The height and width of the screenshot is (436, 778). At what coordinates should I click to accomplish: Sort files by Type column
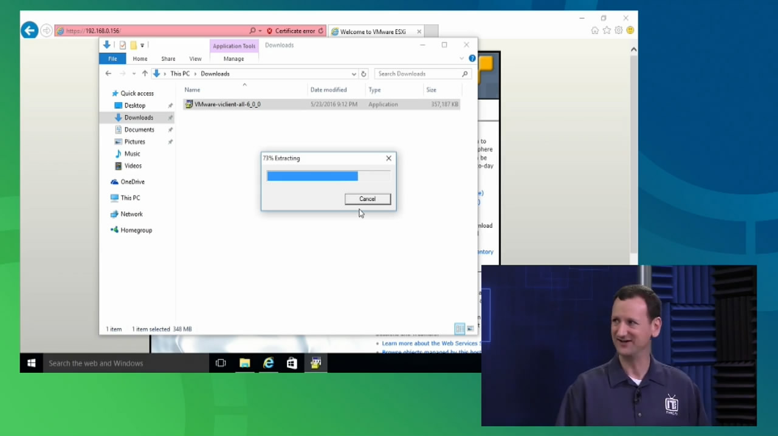pyautogui.click(x=374, y=90)
